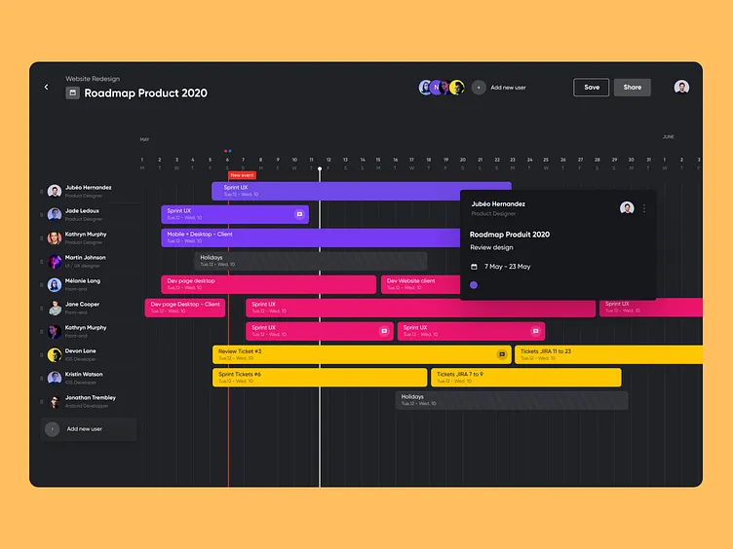Open the comment icon on Review Ticket #3 bar
733x549 pixels.
tap(502, 354)
